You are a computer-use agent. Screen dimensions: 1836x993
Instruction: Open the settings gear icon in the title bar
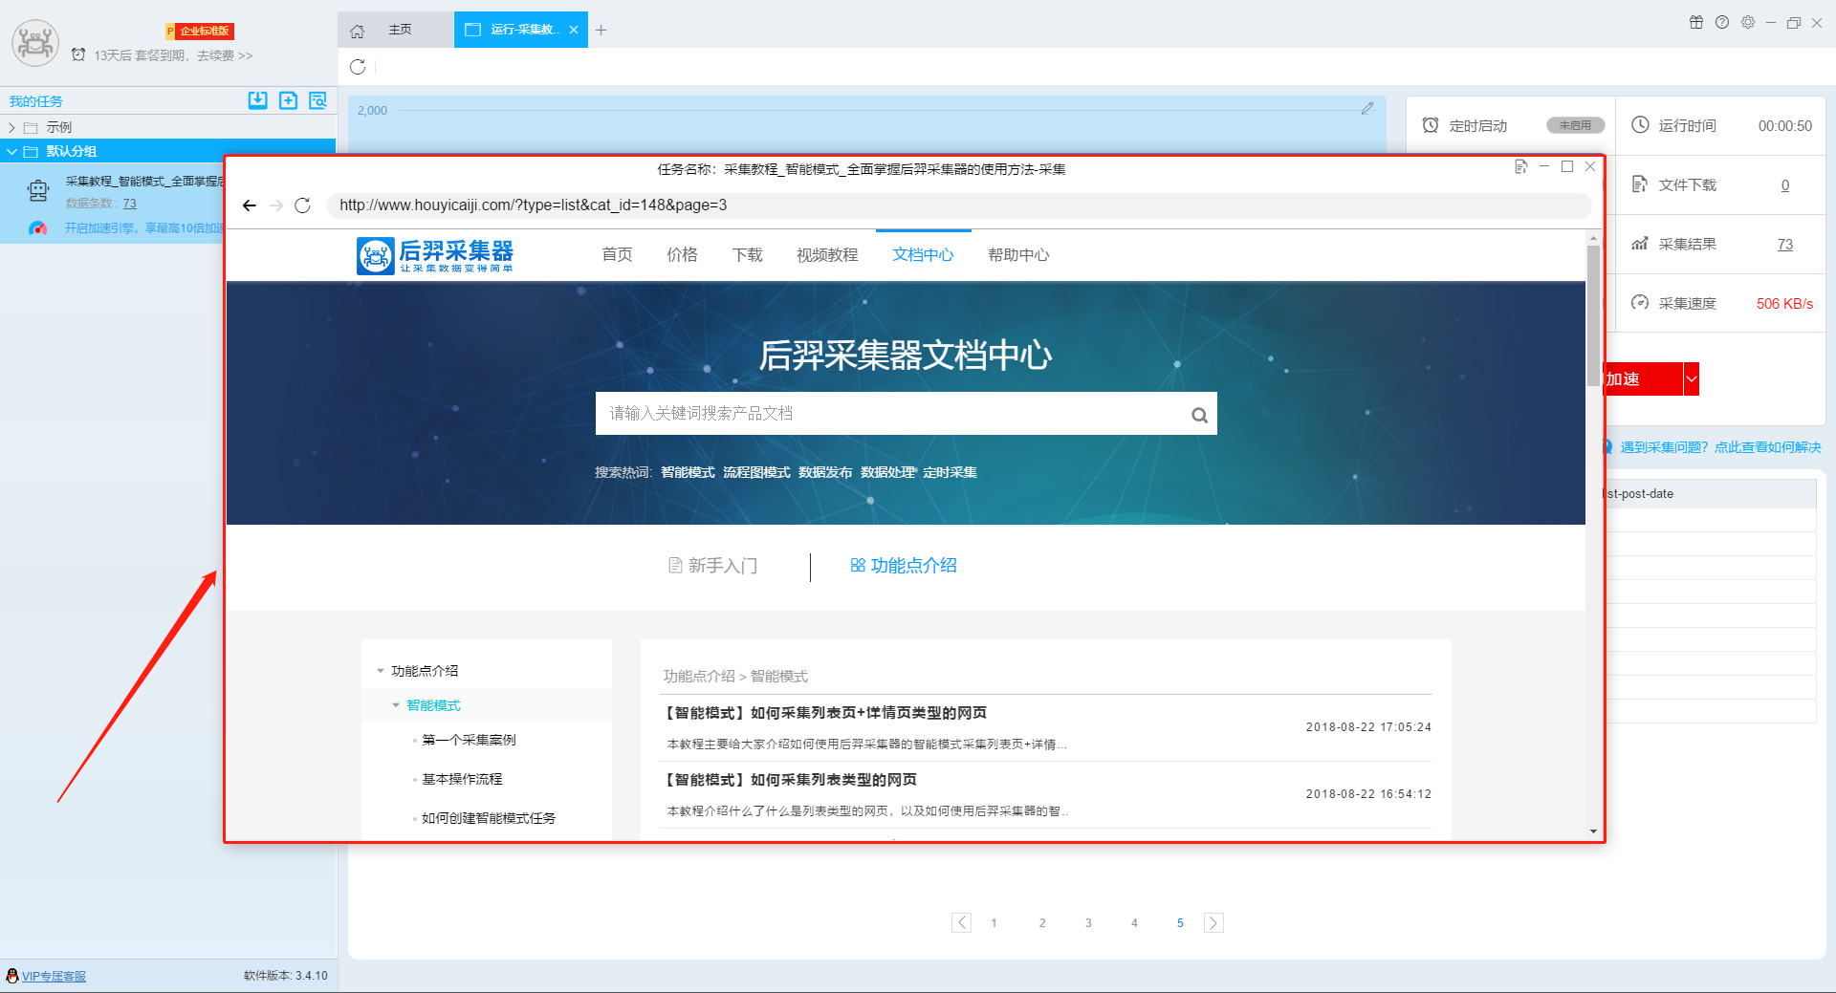[1748, 22]
